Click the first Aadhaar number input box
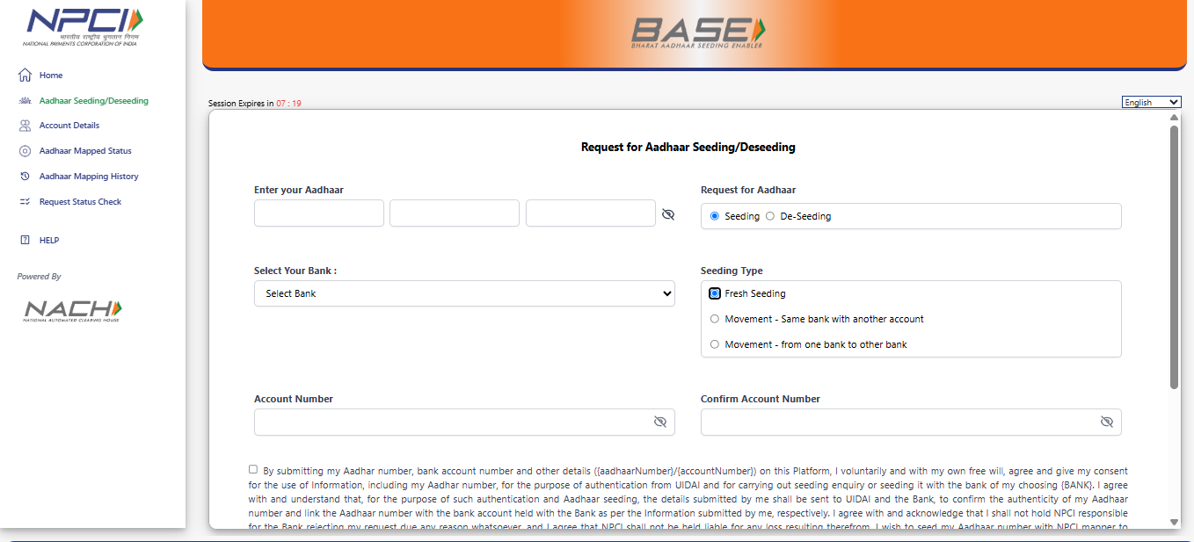The width and height of the screenshot is (1194, 542). point(318,213)
